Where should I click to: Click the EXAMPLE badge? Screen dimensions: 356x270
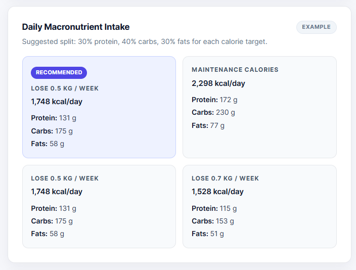click(x=316, y=27)
